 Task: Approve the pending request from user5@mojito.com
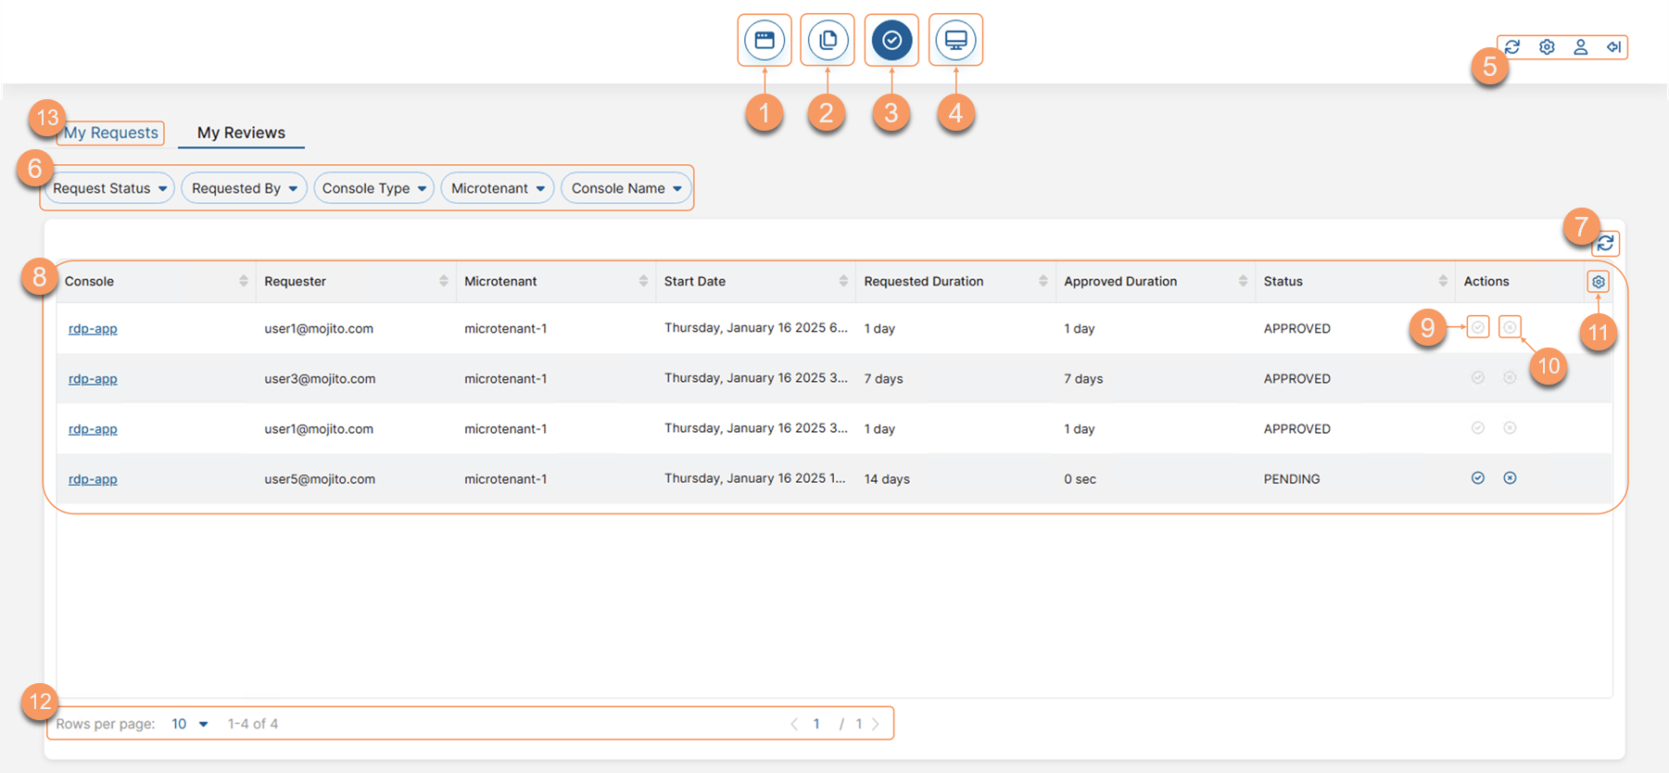click(1478, 478)
